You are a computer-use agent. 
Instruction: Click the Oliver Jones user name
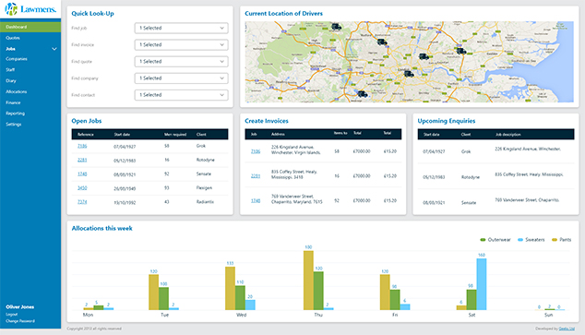pos(19,307)
